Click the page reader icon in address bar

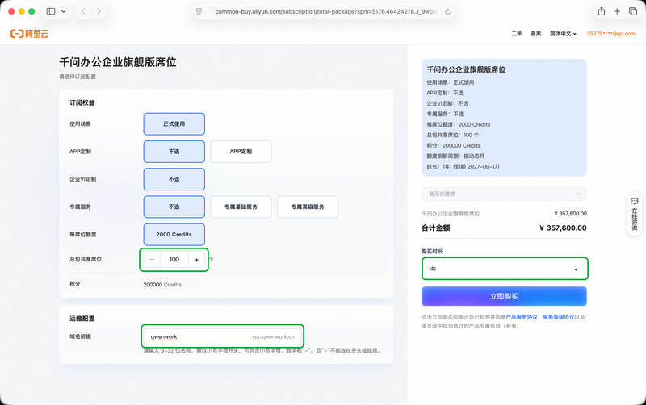coord(199,11)
